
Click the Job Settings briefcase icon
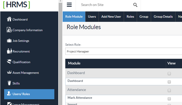tap(9, 41)
